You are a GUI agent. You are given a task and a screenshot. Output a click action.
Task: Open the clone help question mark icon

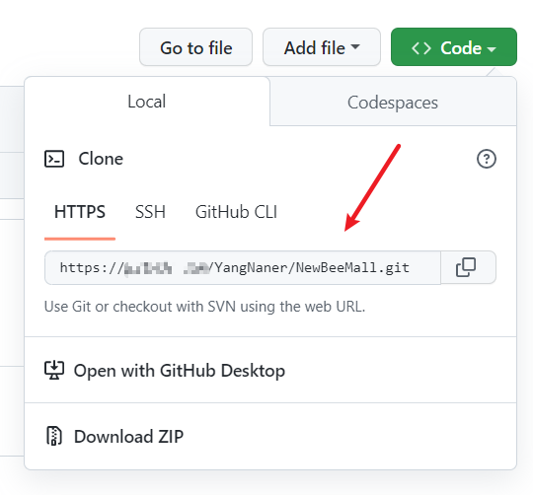click(486, 159)
